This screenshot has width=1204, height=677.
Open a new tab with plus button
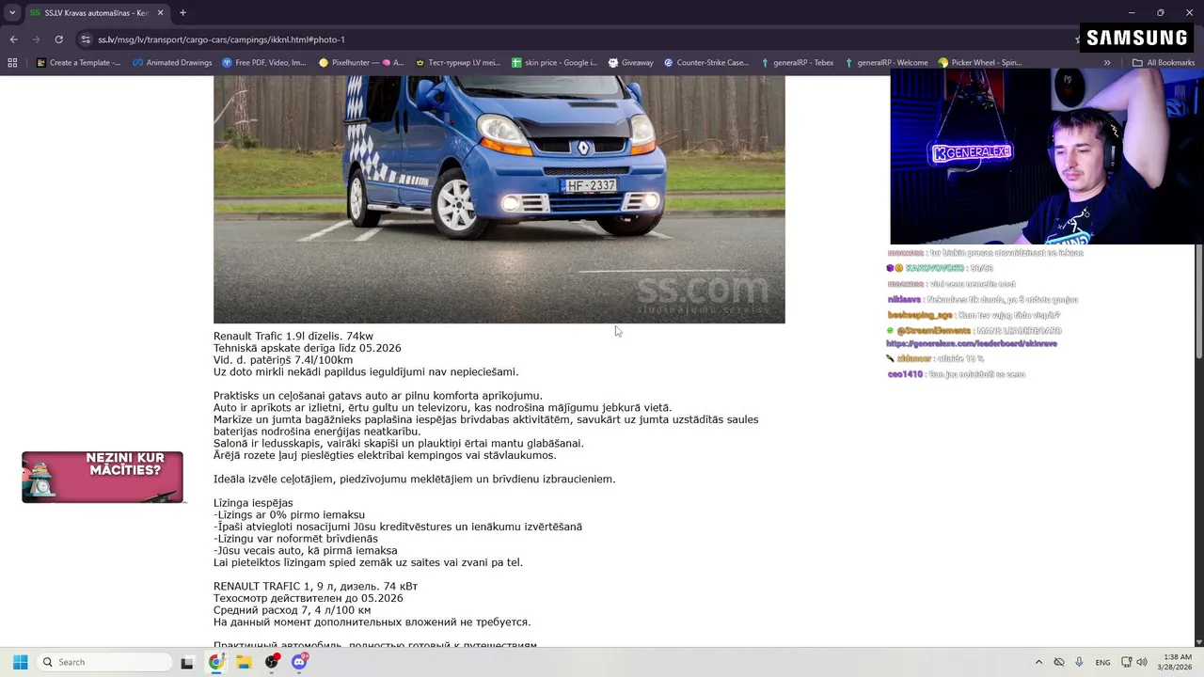tap(182, 13)
